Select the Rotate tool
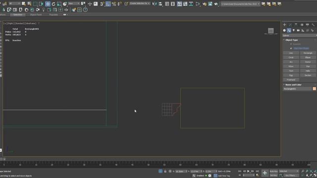The height and width of the screenshot is (178, 317). pyautogui.click(x=53, y=4)
